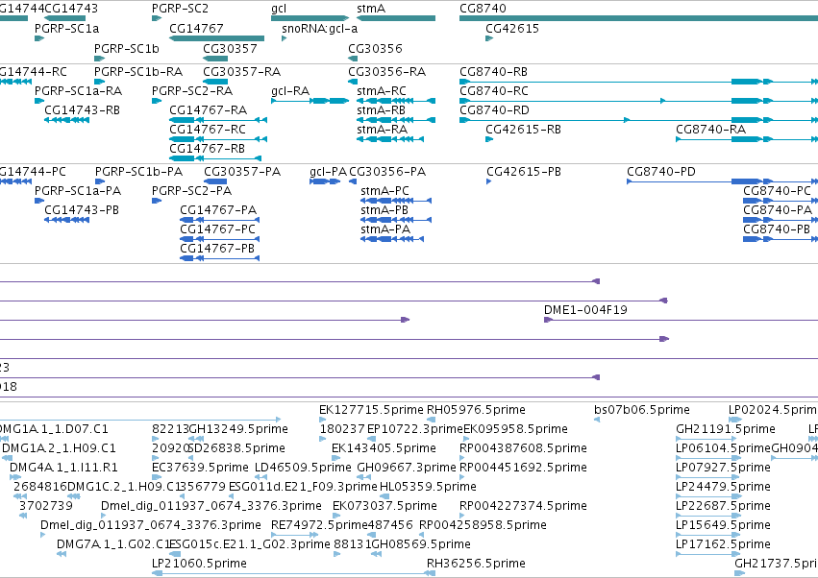Select transcript PGRP-SC1b-RA

coord(100,82)
